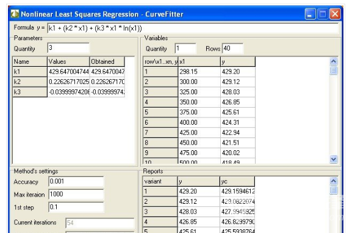Click x1 cell 300.00 in row 2
Viewport: 355px width, 233px height.
pyautogui.click(x=199, y=82)
